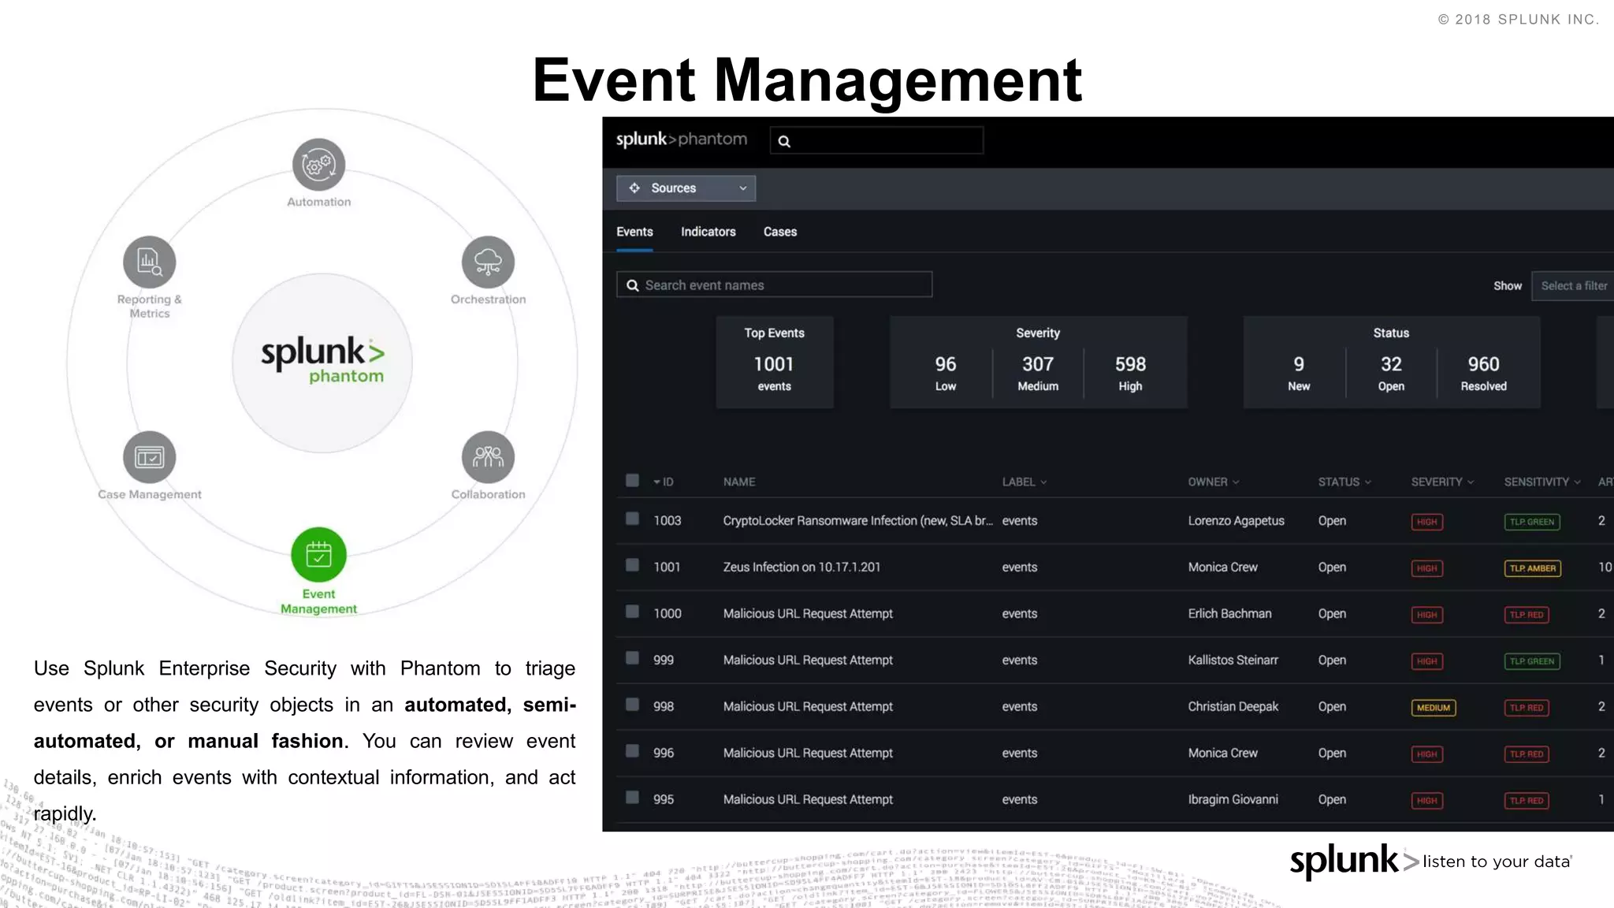
Task: Check the box for event 998
Action: (632, 705)
